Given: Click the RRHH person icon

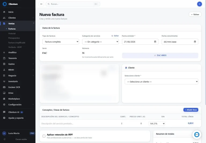Looking at the screenshot, I should click(4, 70).
